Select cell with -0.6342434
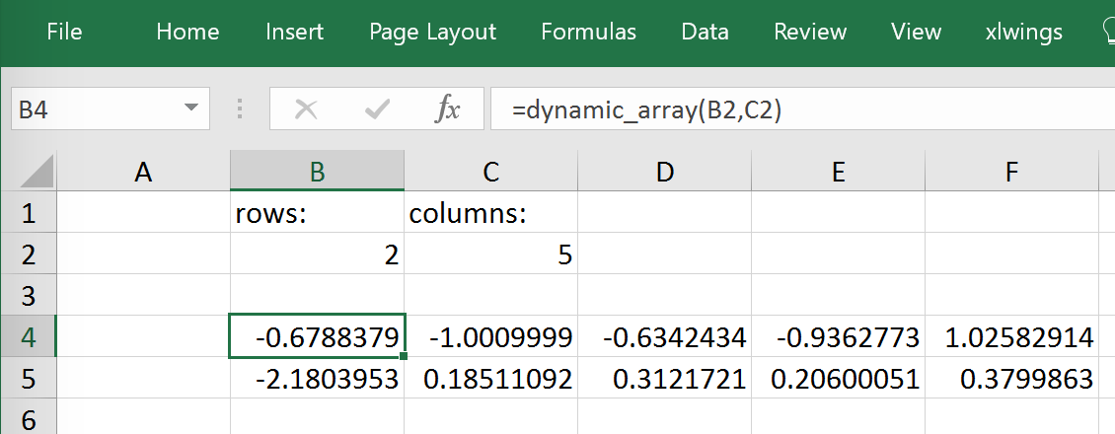Image resolution: width=1115 pixels, height=434 pixels. click(x=664, y=336)
